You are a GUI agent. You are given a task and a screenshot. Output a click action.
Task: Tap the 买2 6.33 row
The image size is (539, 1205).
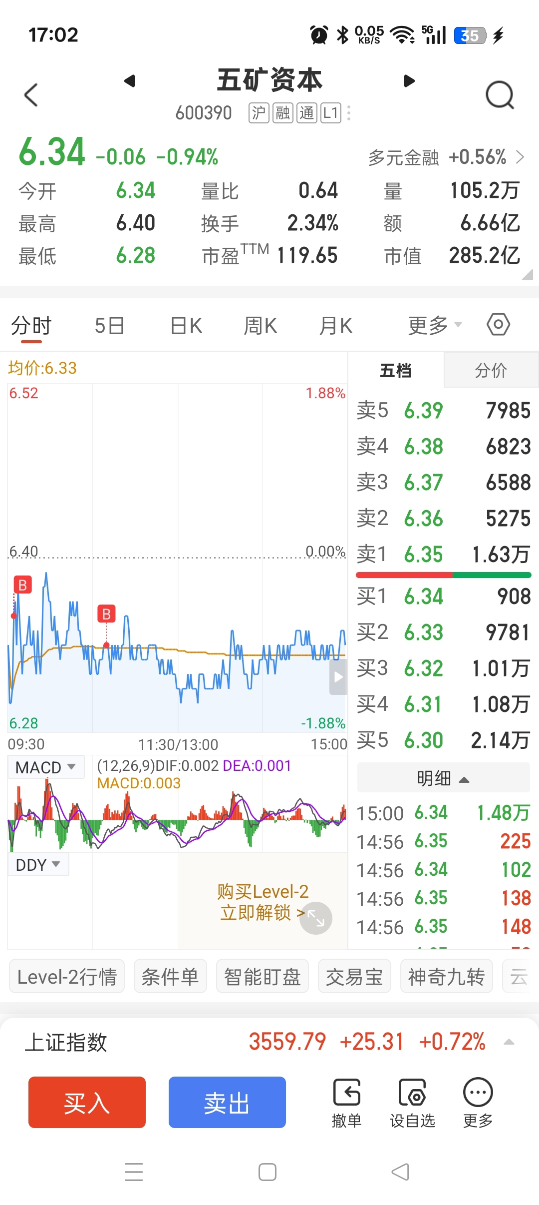pyautogui.click(x=443, y=632)
